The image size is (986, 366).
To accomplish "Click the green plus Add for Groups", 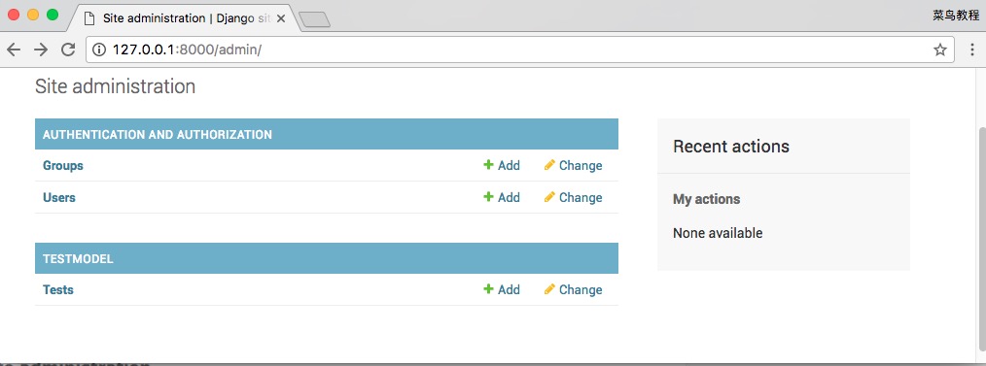I will 502,165.
